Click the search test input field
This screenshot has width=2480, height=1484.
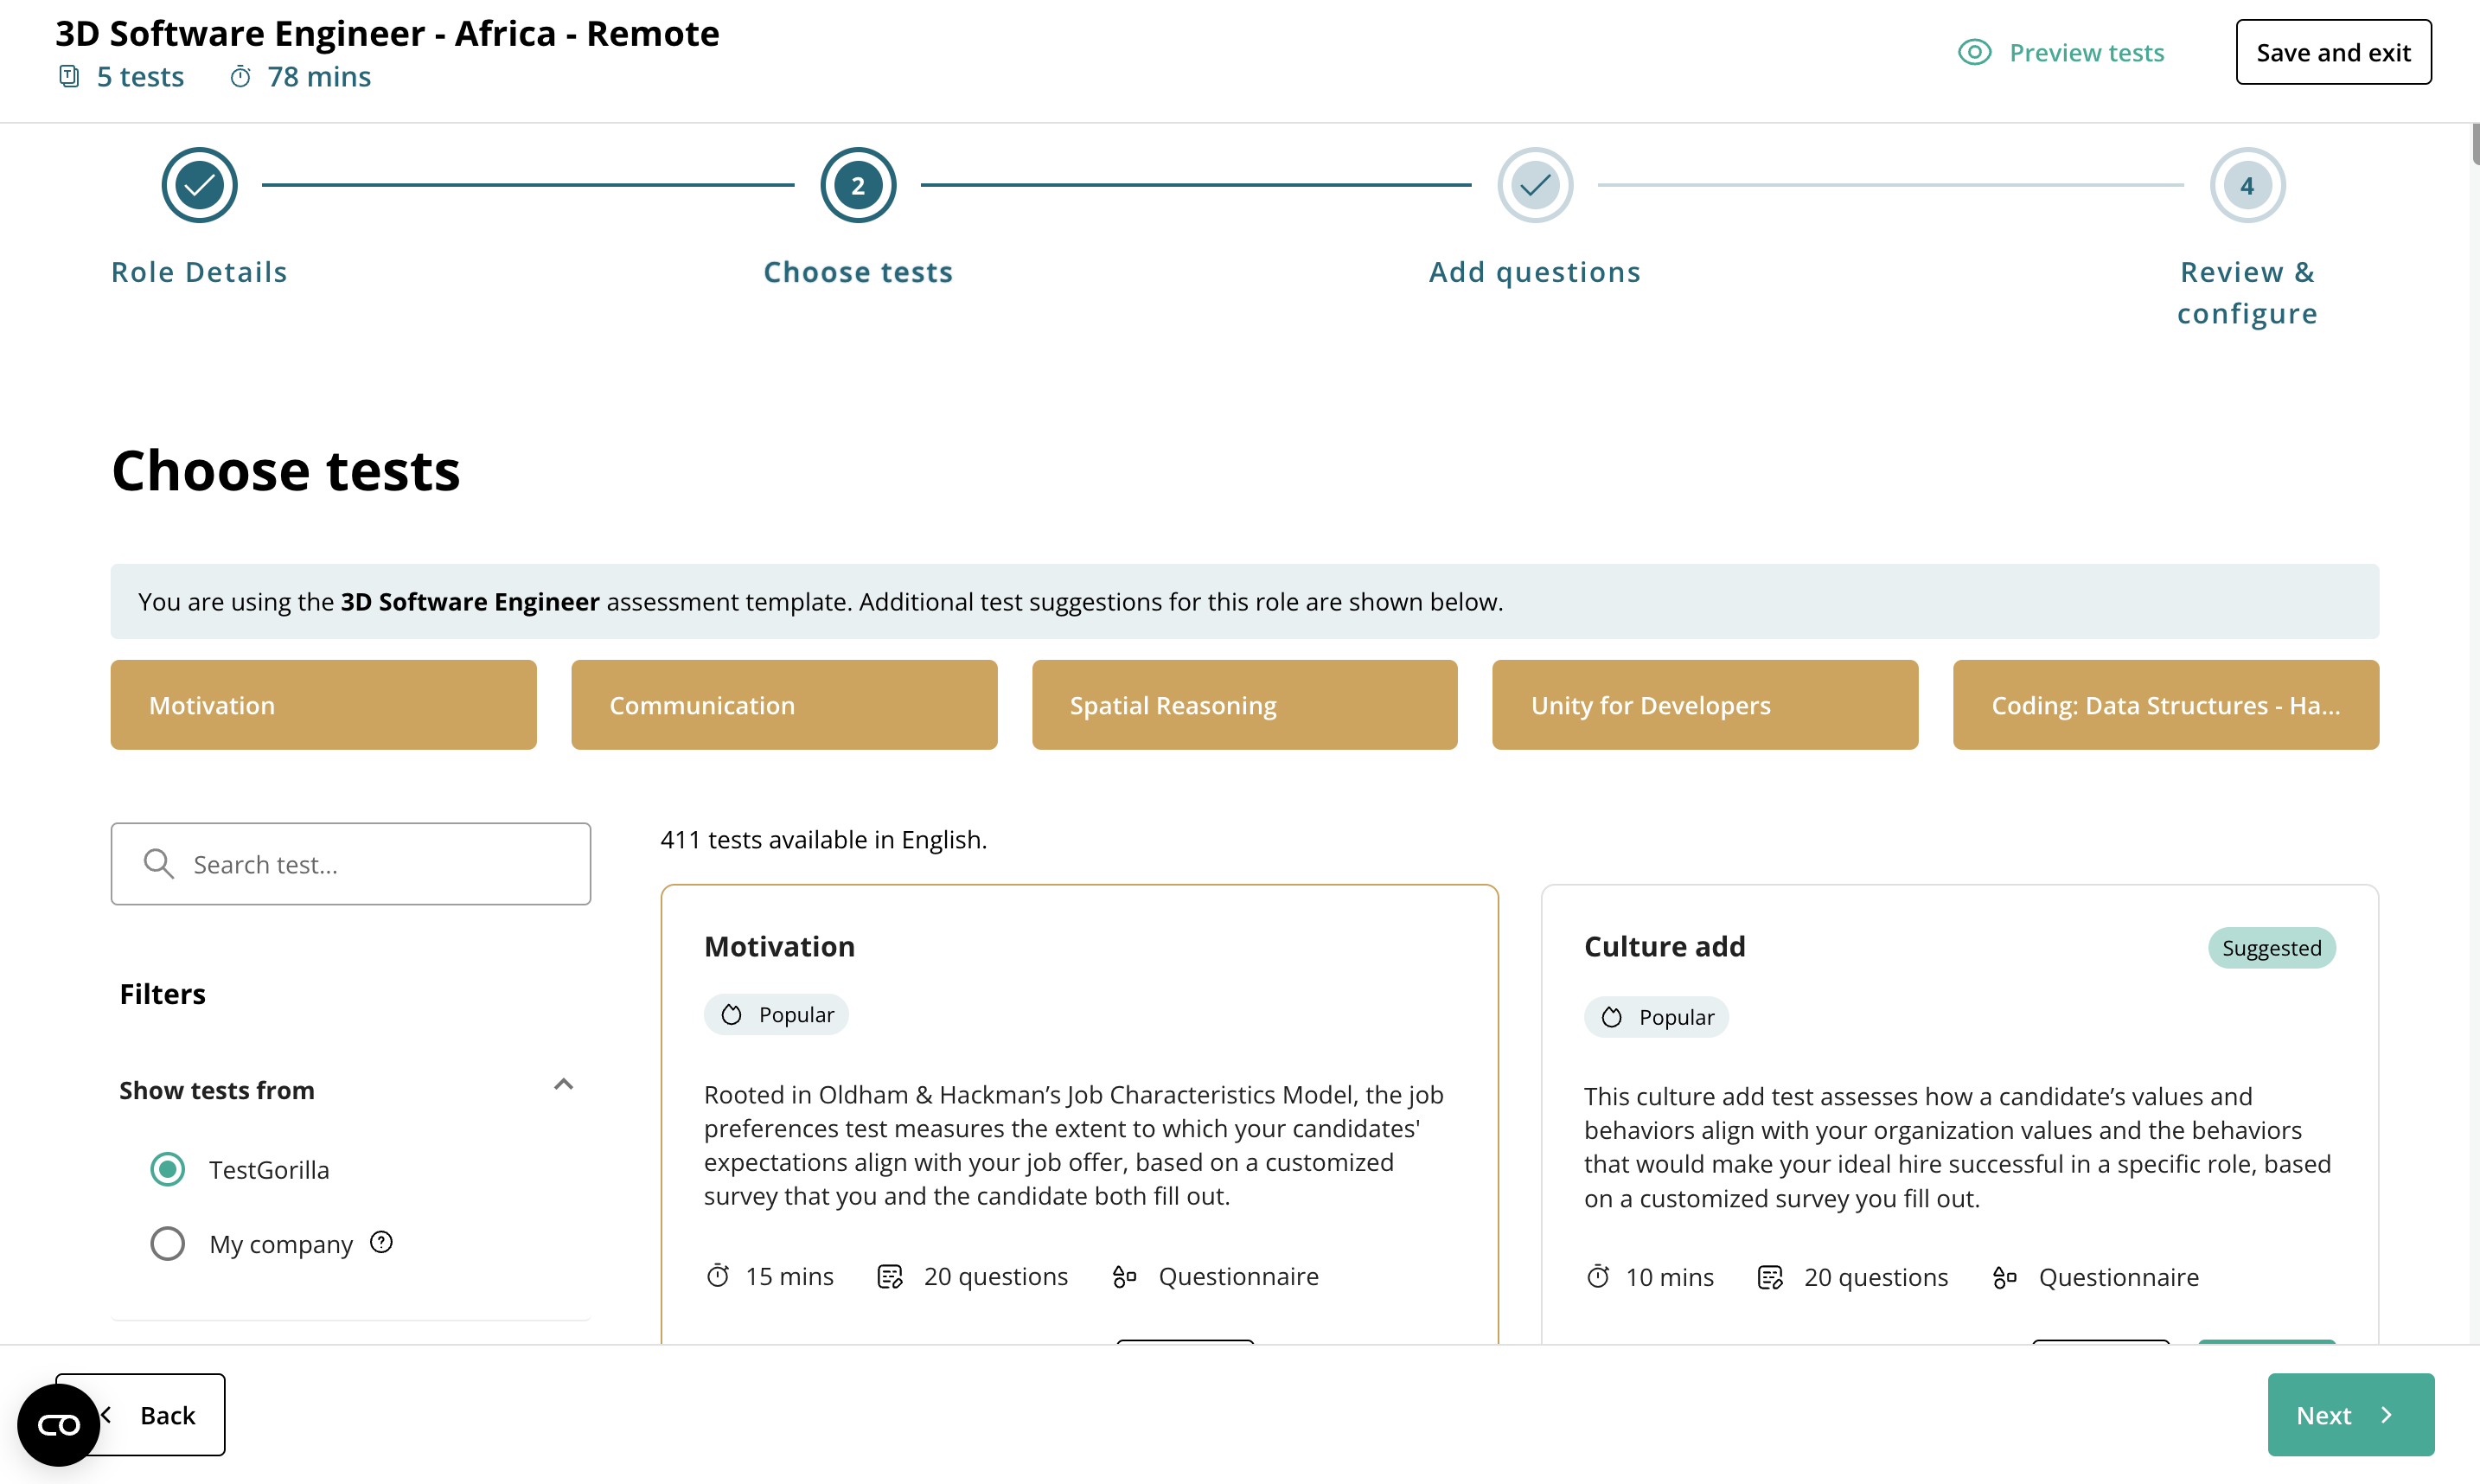point(352,864)
